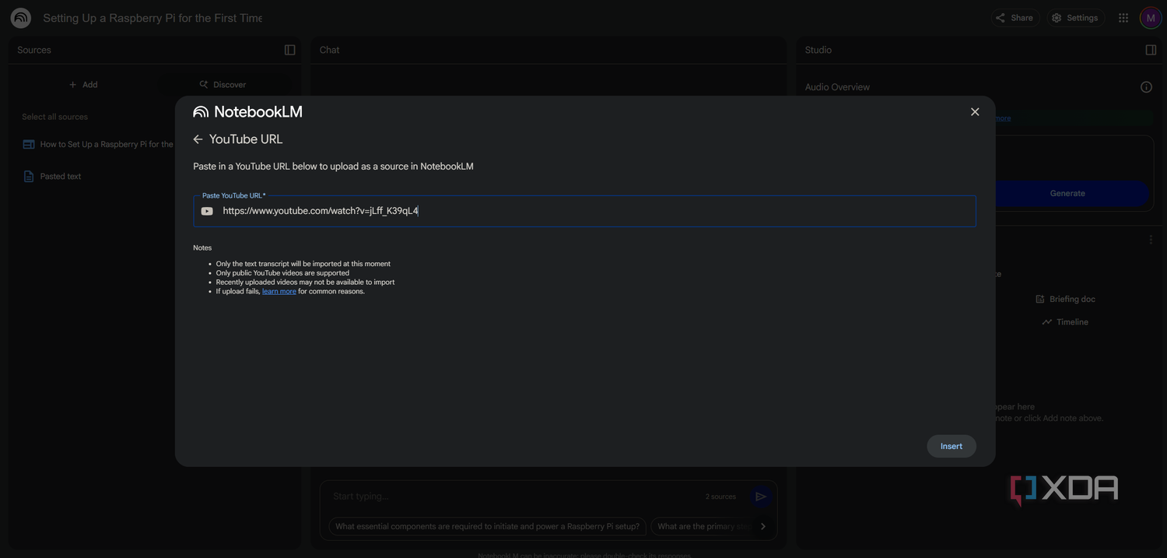
Task: Show next suggested questions chevron
Action: [762, 527]
